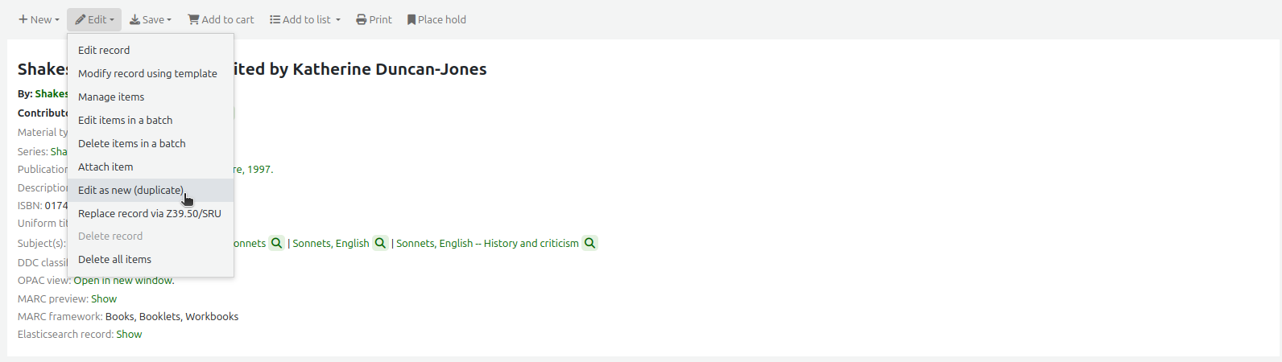Choose Edit as new (duplicate)
The width and height of the screenshot is (1282, 362).
131,190
